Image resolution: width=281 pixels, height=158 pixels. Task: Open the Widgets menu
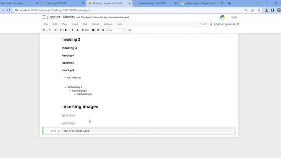pyautogui.click(x=108, y=24)
